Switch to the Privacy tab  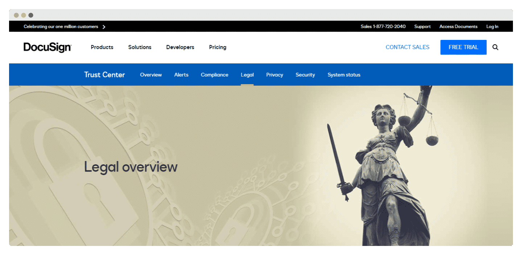274,75
